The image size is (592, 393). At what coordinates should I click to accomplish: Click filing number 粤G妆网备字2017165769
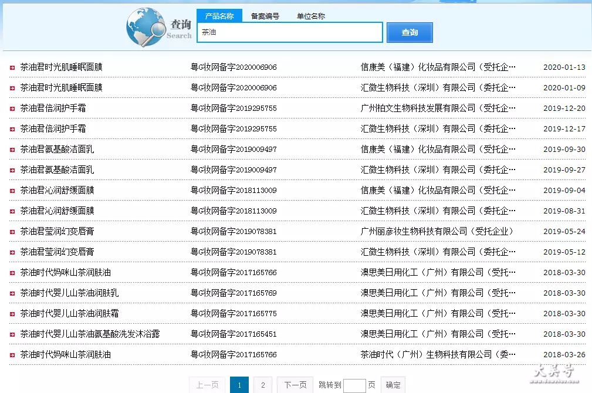[234, 293]
